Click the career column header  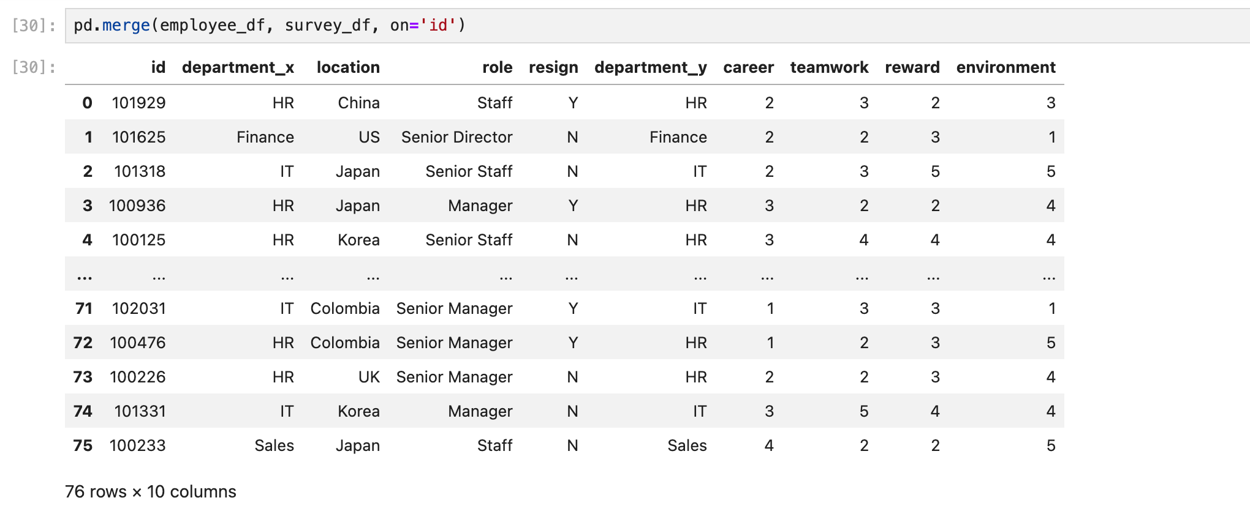click(748, 67)
